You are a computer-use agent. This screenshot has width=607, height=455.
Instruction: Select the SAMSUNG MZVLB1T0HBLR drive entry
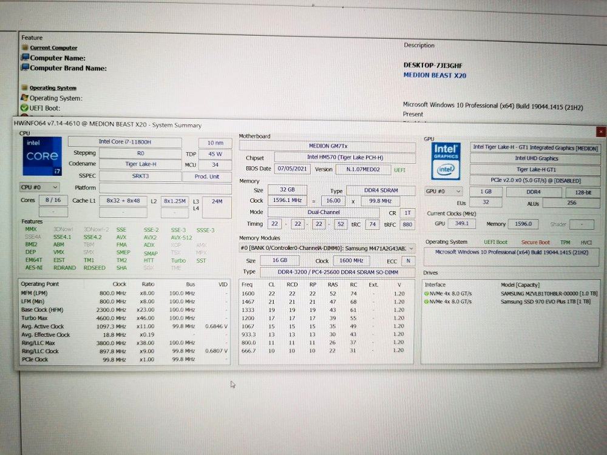(510, 294)
